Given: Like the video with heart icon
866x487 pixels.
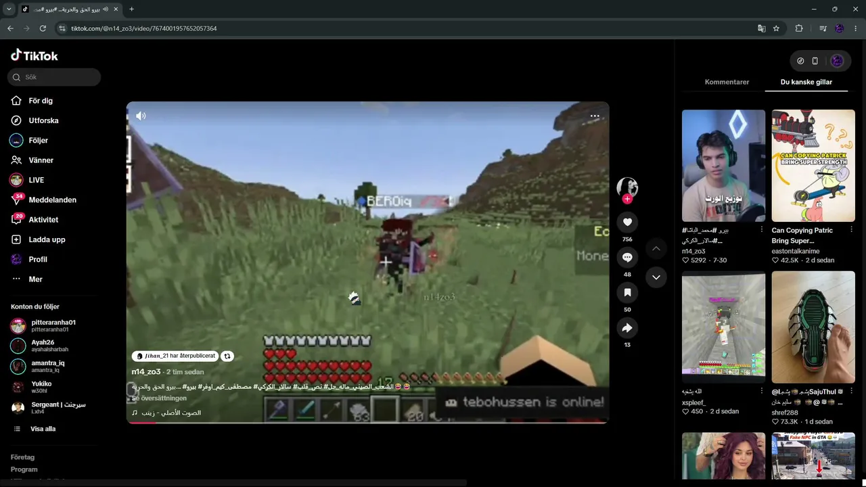Looking at the screenshot, I should (627, 222).
